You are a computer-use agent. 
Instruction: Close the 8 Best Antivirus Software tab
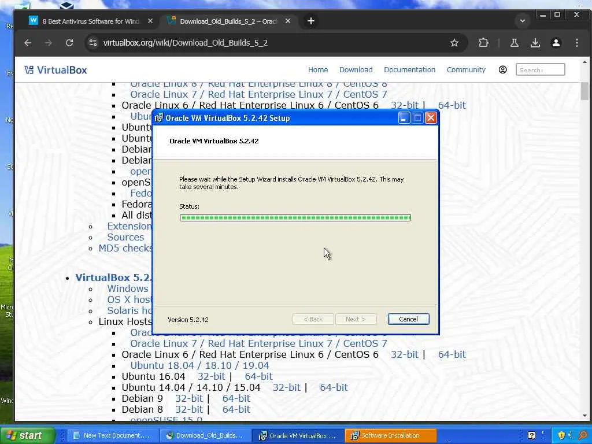point(150,21)
